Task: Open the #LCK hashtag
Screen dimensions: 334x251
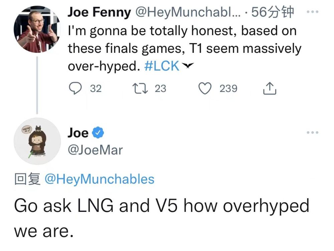Action: coord(162,66)
